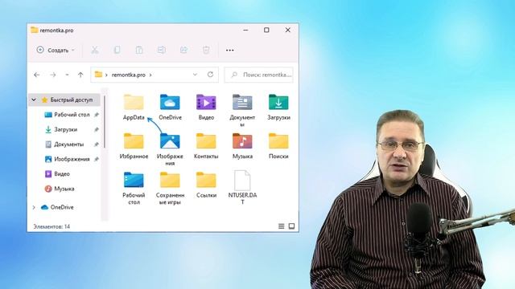This screenshot has width=515, height=289.
Task: Unpin icon next to Загрузки sidebar
Action: [x=97, y=129]
